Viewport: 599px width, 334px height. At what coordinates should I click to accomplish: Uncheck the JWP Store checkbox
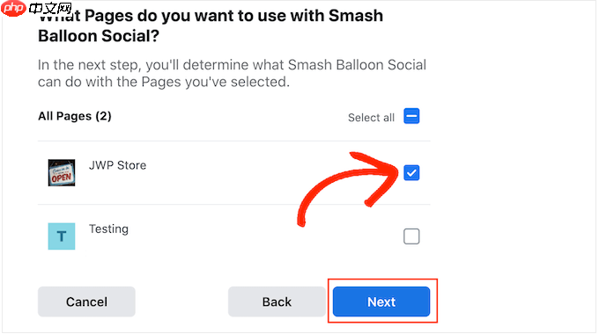[411, 173]
